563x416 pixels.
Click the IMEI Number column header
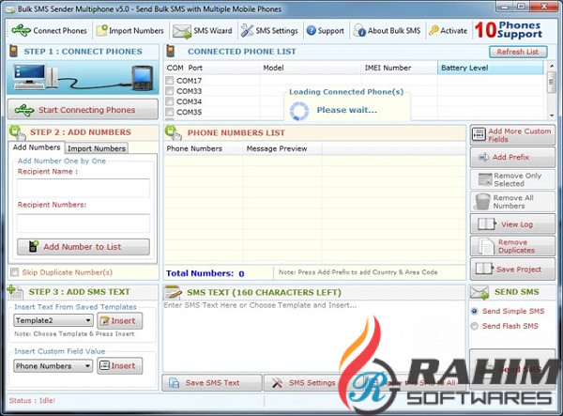(x=399, y=68)
